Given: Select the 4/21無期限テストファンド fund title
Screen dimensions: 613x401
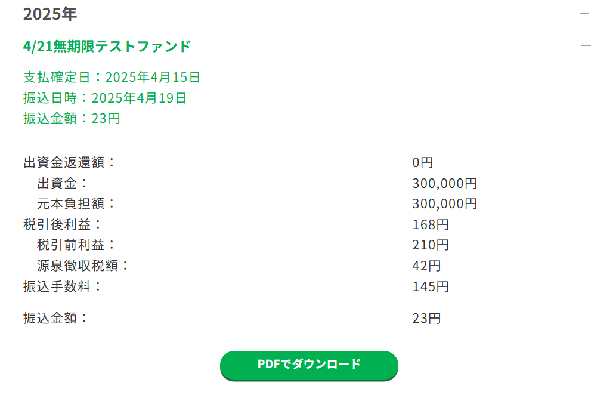Looking at the screenshot, I should 107,46.
